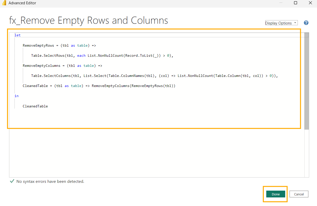Image resolution: width=317 pixels, height=206 pixels.
Task: Click the green syntax check mark icon
Action: coord(12,181)
